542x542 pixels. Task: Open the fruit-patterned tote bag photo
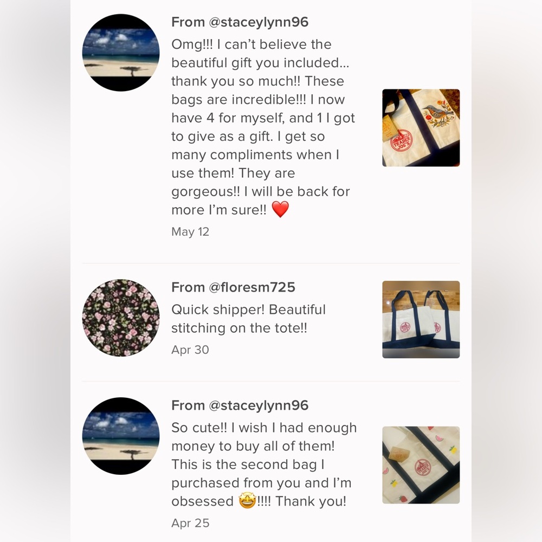point(421,465)
